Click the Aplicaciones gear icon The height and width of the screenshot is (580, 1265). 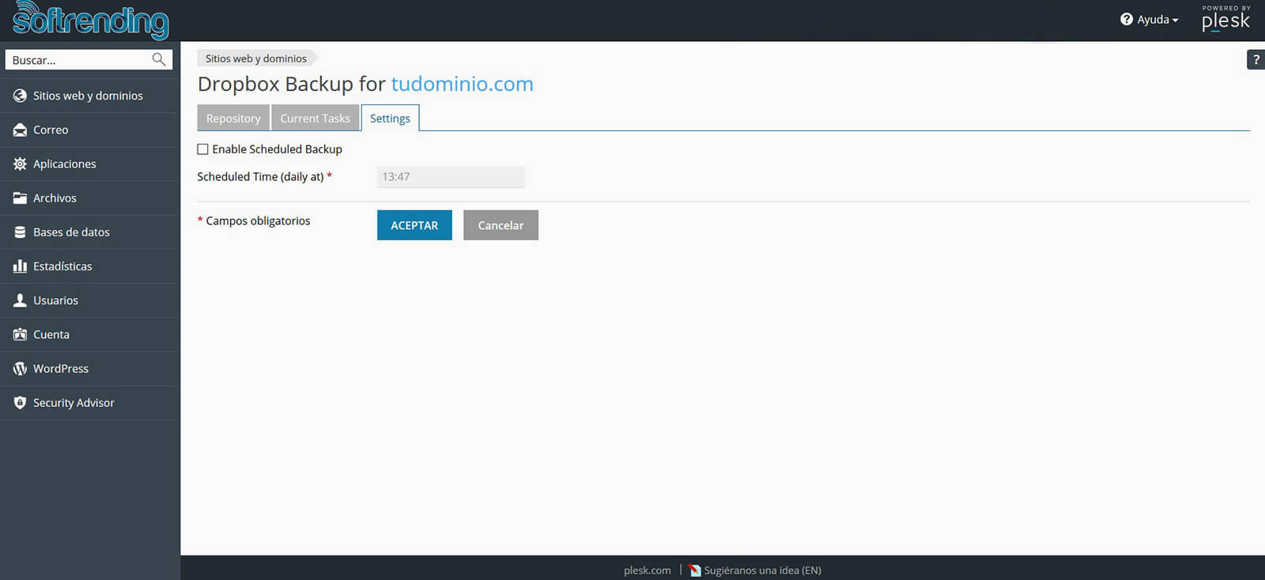(20, 164)
